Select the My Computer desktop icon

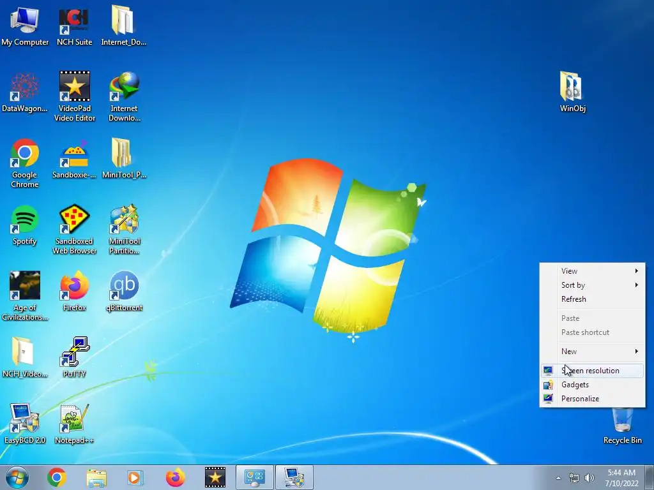25,25
